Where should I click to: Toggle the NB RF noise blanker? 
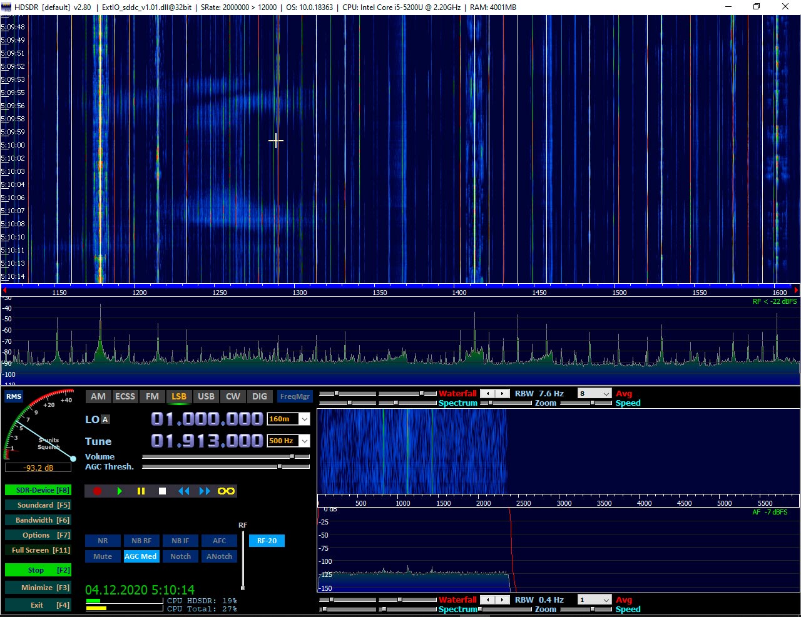pos(141,541)
